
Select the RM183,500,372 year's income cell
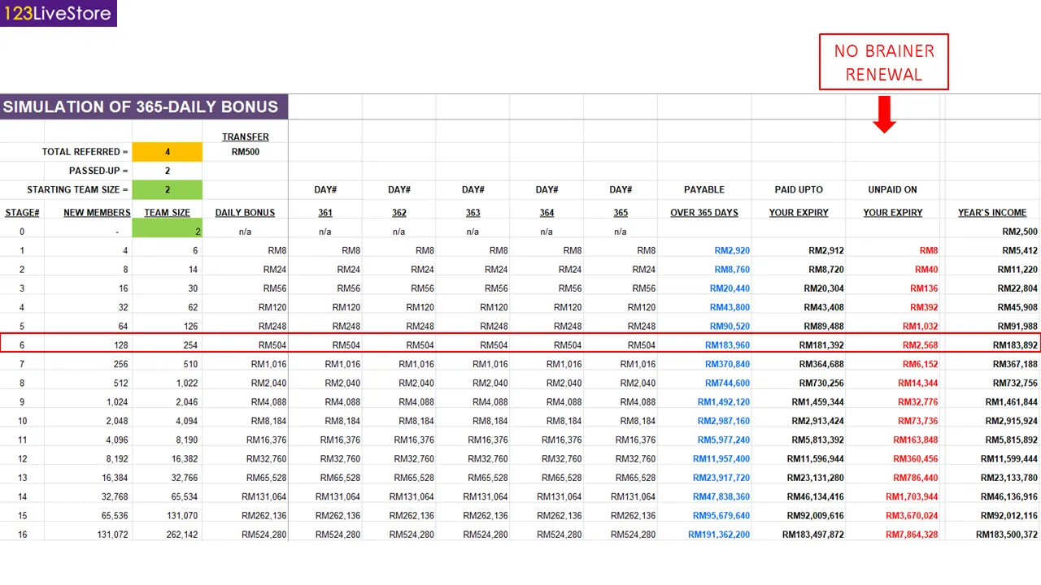point(1007,535)
